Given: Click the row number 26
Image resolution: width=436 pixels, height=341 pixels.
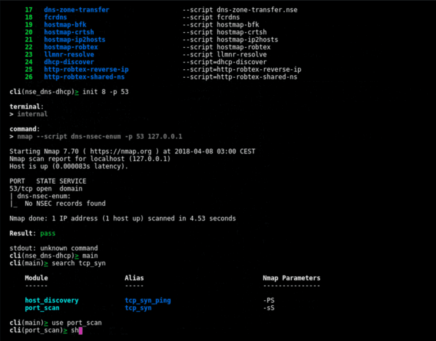Looking at the screenshot, I should (x=29, y=77).
